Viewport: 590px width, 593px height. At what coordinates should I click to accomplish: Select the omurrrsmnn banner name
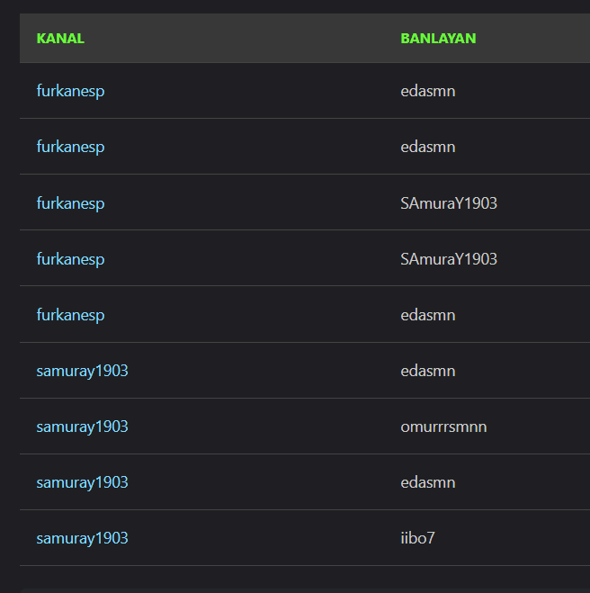pyautogui.click(x=443, y=427)
